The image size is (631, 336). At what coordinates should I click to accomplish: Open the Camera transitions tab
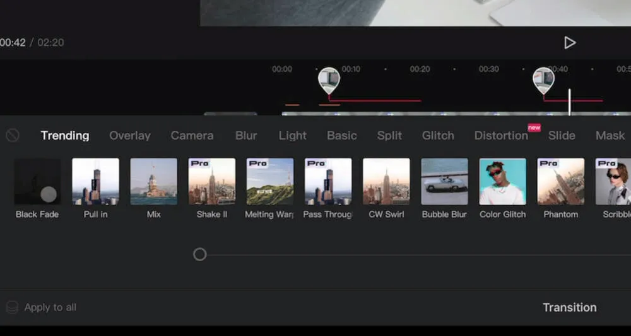192,135
